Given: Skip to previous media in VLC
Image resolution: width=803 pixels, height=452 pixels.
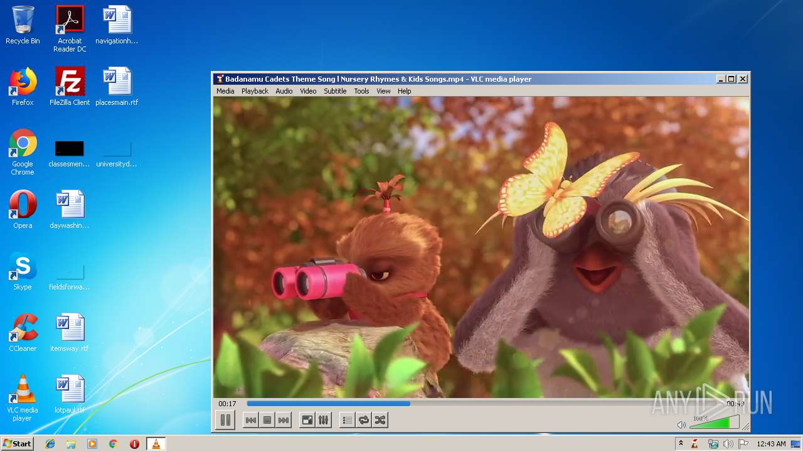Looking at the screenshot, I should pyautogui.click(x=251, y=420).
